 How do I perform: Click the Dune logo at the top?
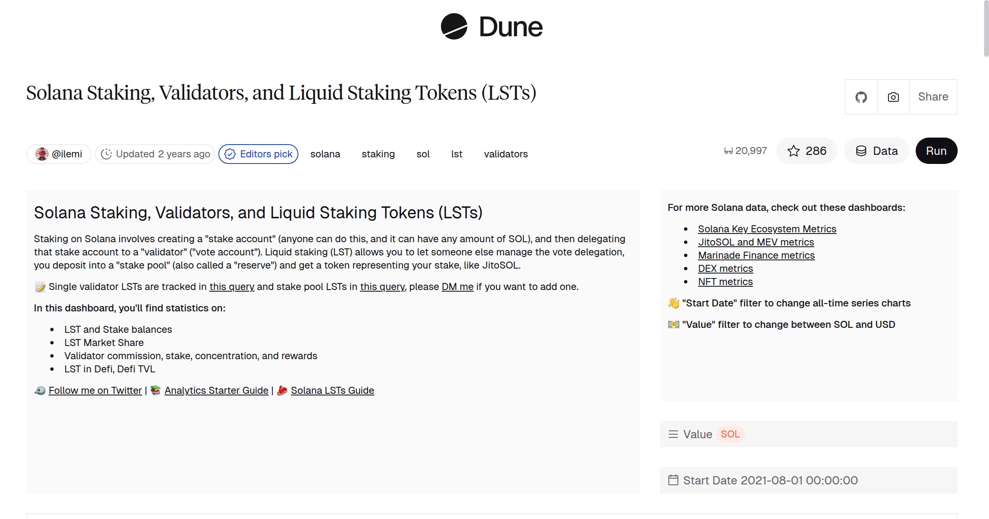pyautogui.click(x=490, y=26)
